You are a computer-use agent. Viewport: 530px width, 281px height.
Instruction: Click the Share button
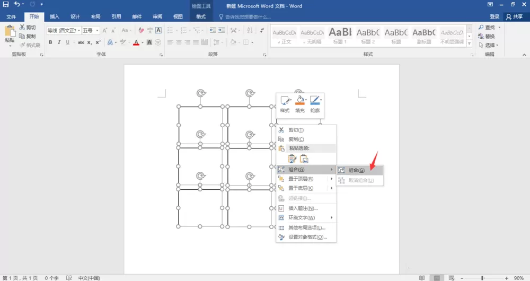[514, 16]
